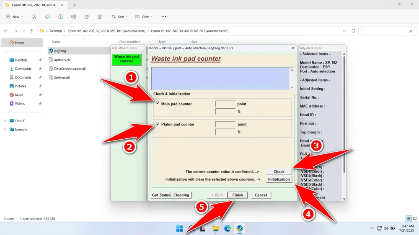Select apdadrv.dll file
Screen dimensions: 419x235
(x=62, y=60)
